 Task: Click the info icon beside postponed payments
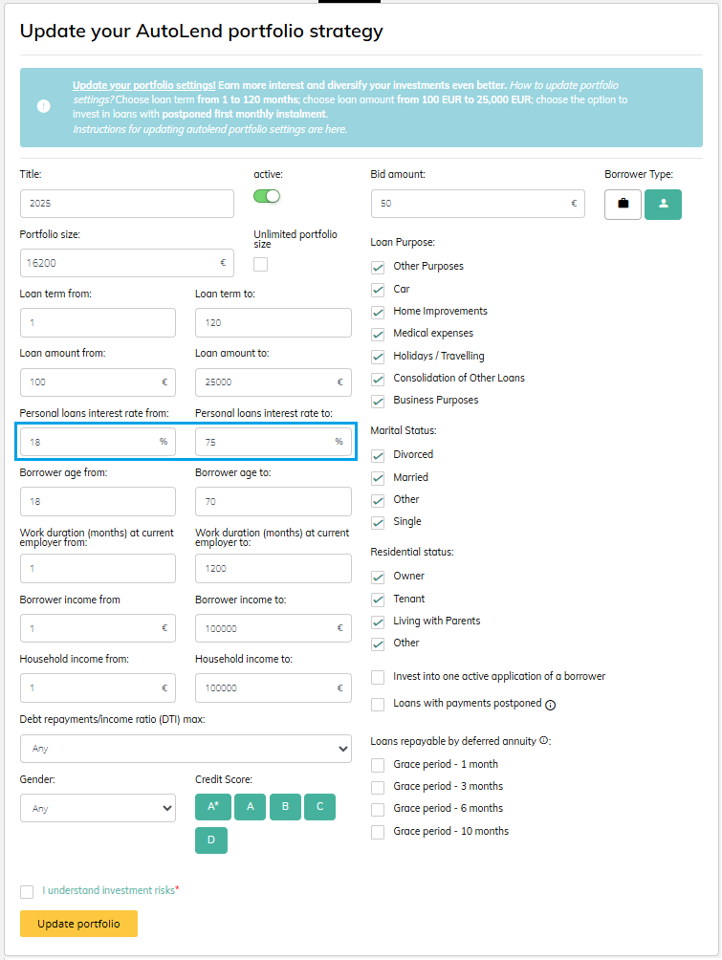pyautogui.click(x=551, y=705)
